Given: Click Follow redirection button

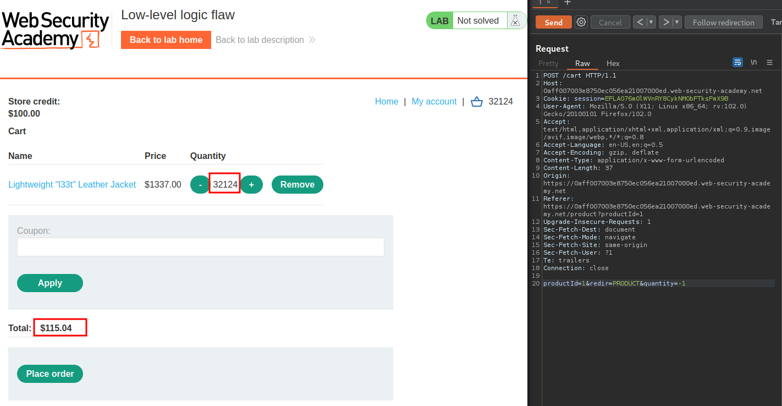Looking at the screenshot, I should tap(723, 22).
